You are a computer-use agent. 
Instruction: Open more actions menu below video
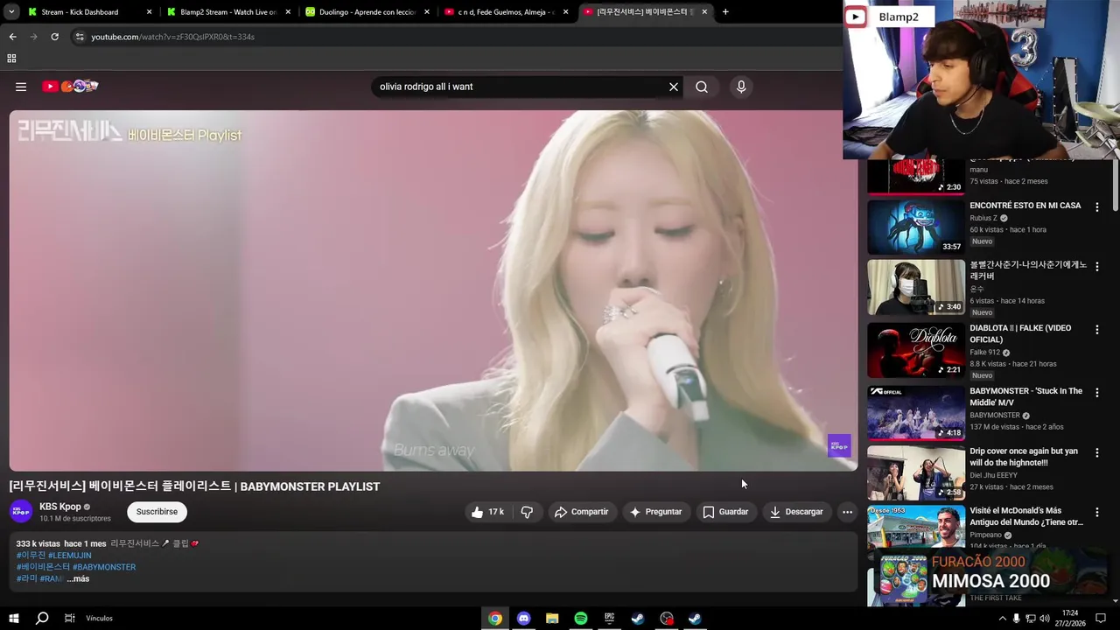(847, 512)
